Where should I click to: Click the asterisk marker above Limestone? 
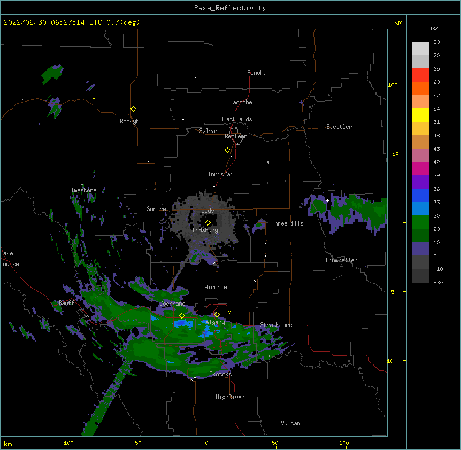(x=82, y=185)
